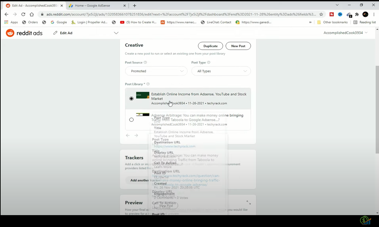Screen dimensions: 379x227
Task: Click the New Post button
Action: coord(238,46)
